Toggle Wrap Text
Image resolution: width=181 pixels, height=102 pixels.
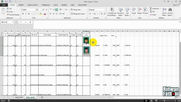coord(76,10)
